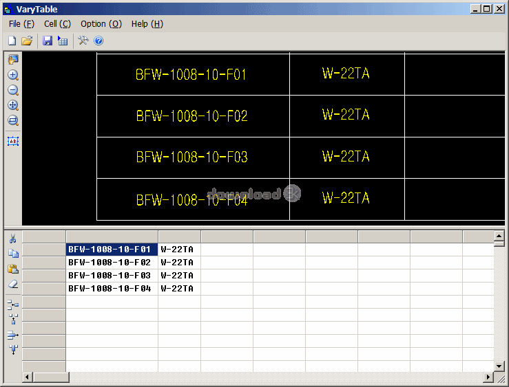Click the horizontal scrollbar left arrow
Viewport: 509px width, 387px height.
(28, 377)
